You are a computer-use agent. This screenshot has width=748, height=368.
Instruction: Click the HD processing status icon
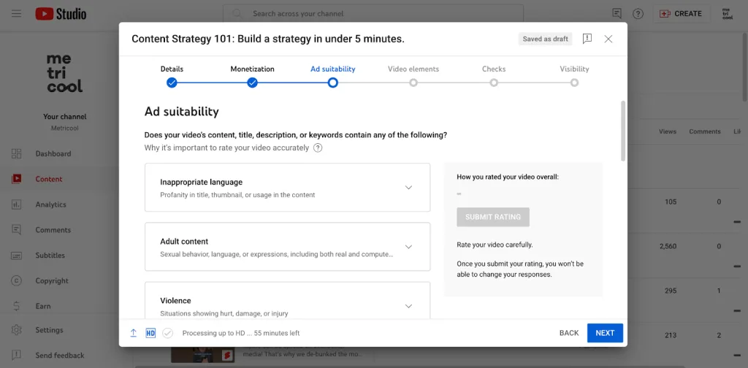pyautogui.click(x=150, y=333)
